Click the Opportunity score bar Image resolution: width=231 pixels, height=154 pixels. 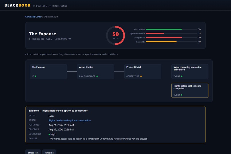171,29
